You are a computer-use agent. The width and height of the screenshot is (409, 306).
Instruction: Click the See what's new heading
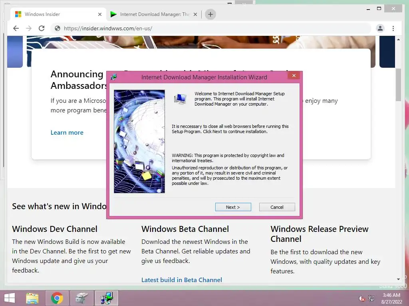pyautogui.click(x=59, y=206)
